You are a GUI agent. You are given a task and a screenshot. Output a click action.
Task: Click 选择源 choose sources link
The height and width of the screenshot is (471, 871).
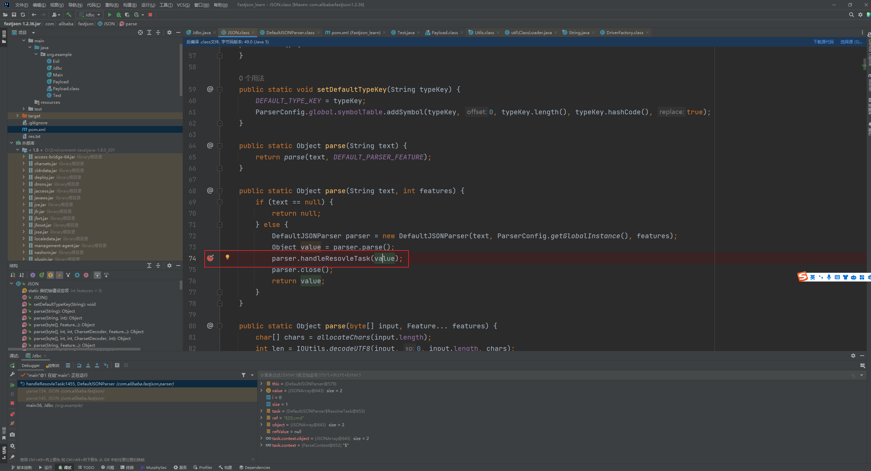[x=851, y=42]
